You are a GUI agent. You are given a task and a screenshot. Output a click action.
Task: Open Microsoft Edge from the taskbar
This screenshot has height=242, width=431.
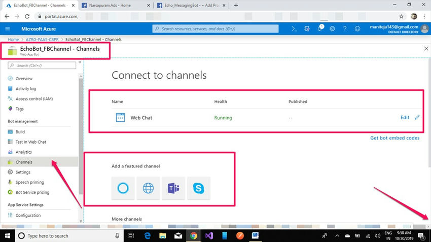point(148,236)
